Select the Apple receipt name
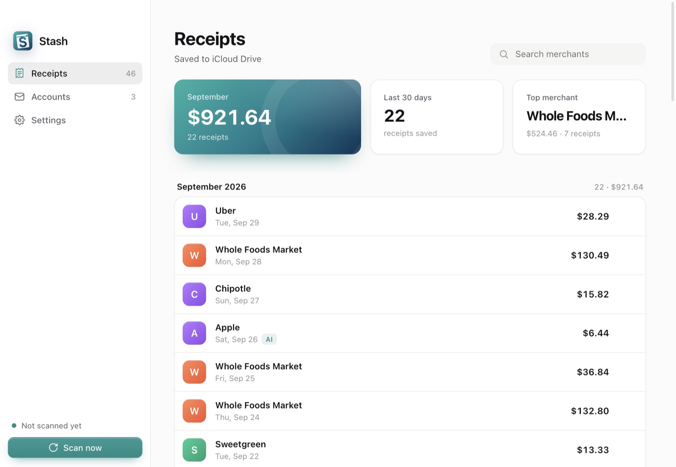The height and width of the screenshot is (467, 676). tap(227, 327)
